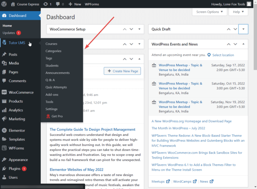Click the Plugins update count badge

tap(24, 169)
